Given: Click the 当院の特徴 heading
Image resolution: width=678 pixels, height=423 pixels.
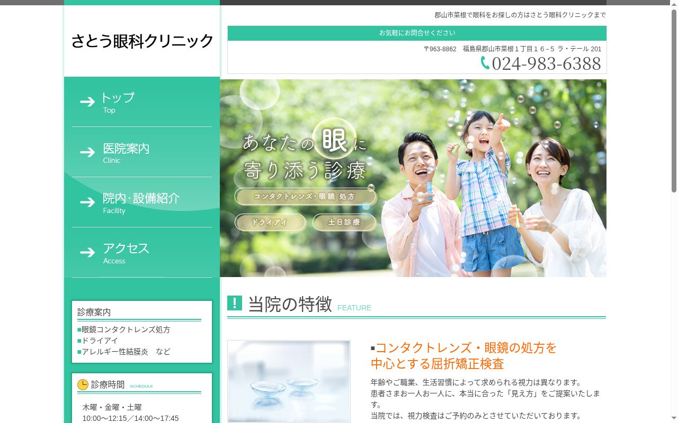Looking at the screenshot, I should (290, 304).
